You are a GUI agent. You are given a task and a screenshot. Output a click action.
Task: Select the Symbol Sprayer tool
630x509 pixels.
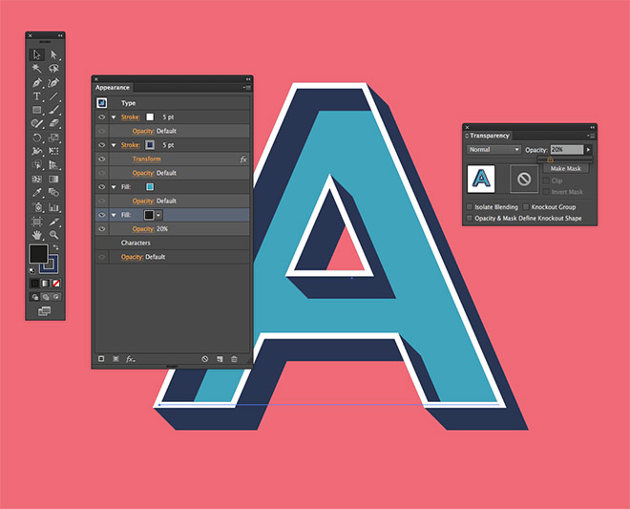[x=36, y=207]
